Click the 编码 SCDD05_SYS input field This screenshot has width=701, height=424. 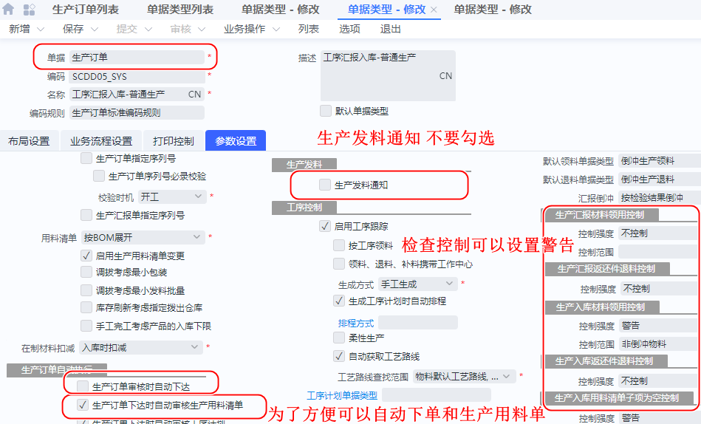pyautogui.click(x=137, y=76)
